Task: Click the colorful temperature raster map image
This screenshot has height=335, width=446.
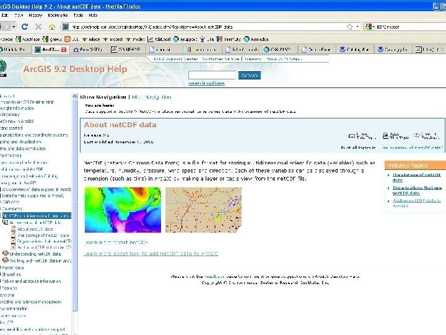Action: coord(123,210)
